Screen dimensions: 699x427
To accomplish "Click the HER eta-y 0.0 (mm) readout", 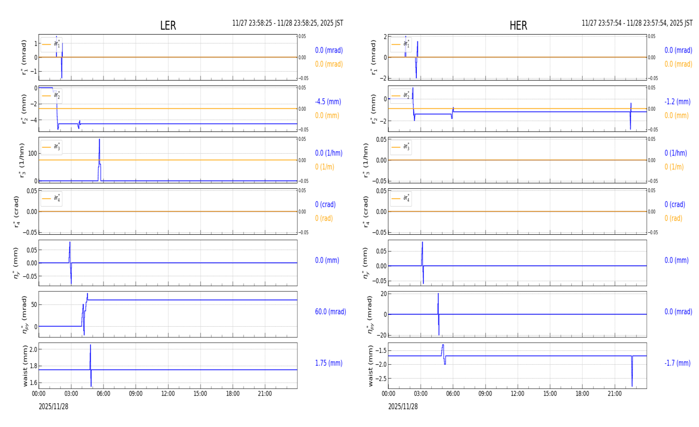I will coord(677,260).
